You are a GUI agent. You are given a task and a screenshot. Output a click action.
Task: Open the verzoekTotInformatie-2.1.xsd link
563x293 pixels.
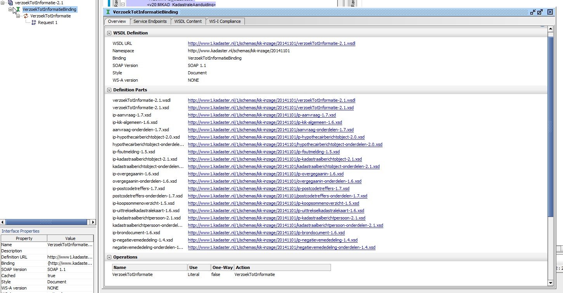click(271, 108)
